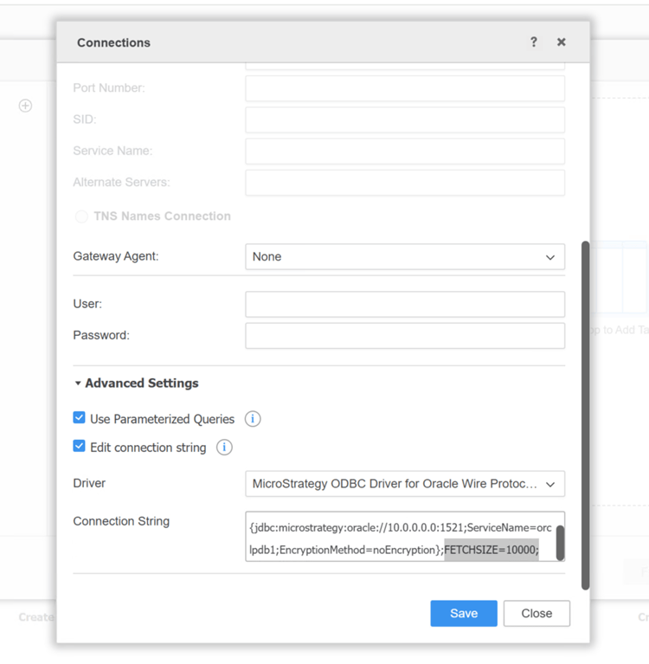
Task: Open the Driver dropdown list
Action: coord(405,484)
